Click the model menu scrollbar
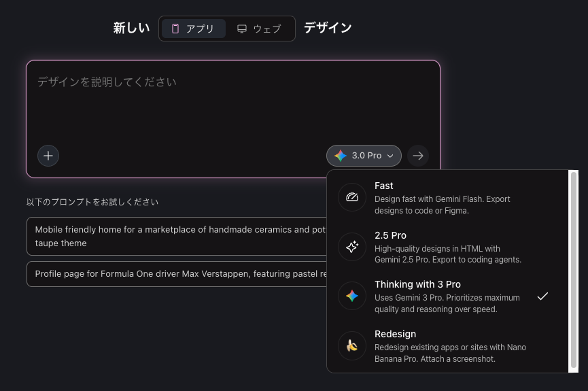Image resolution: width=588 pixels, height=391 pixels. [574, 271]
